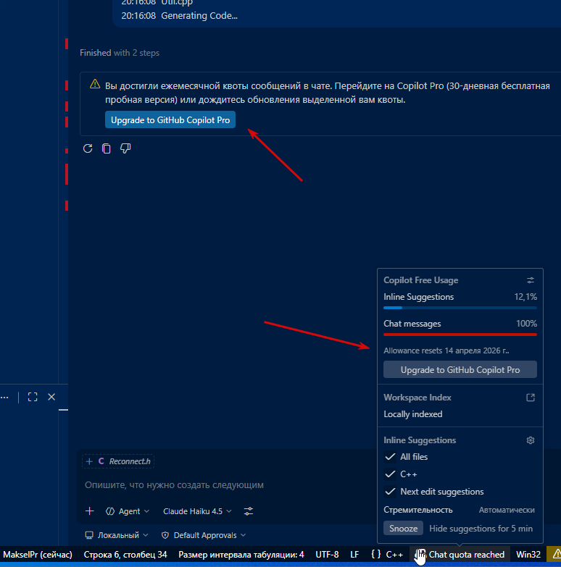Click the Copilot Free Usage heading
561x567 pixels.
(420, 280)
